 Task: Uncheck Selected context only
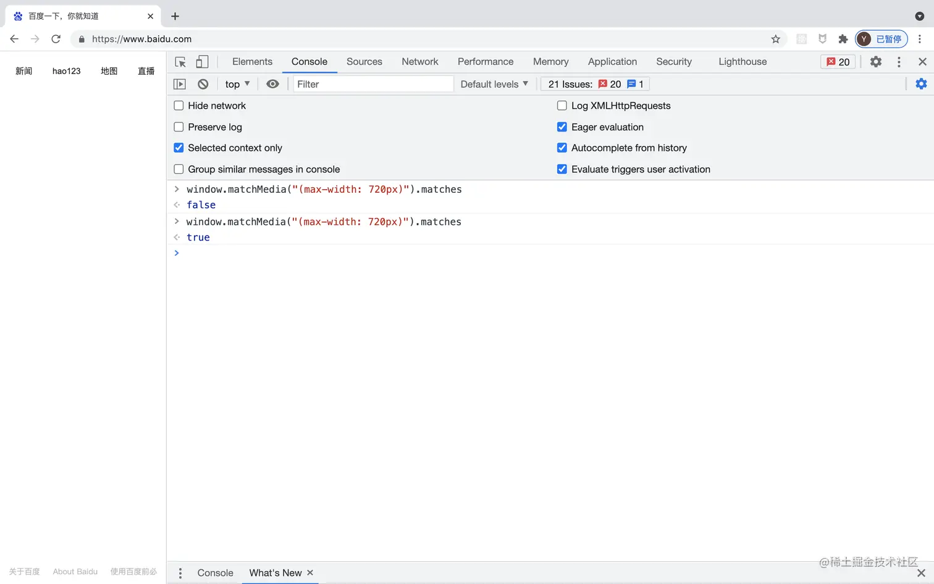[179, 148]
